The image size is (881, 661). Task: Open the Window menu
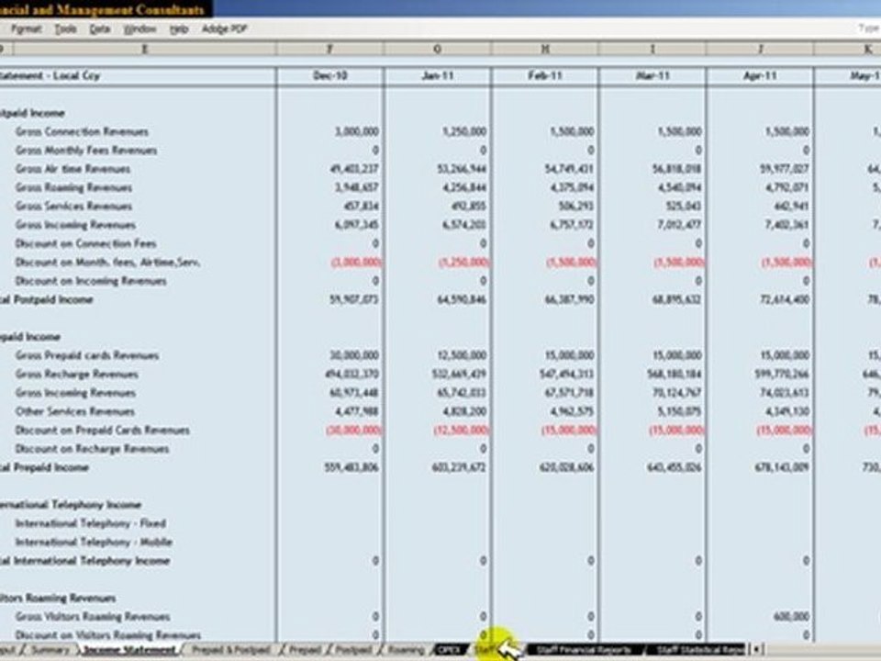coord(139,28)
